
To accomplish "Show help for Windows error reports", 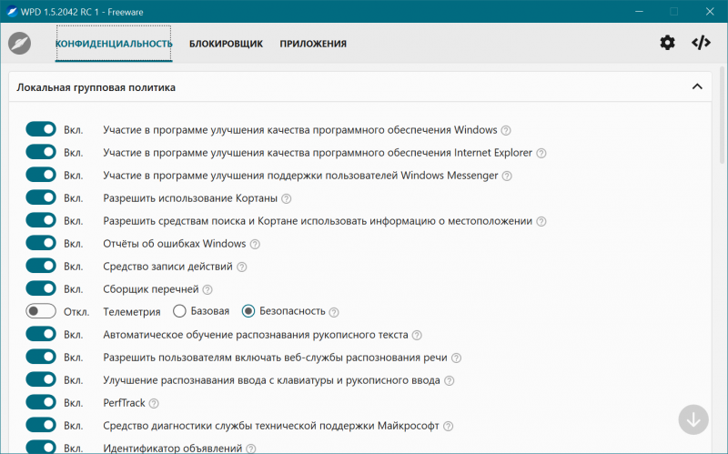I will click(x=255, y=244).
